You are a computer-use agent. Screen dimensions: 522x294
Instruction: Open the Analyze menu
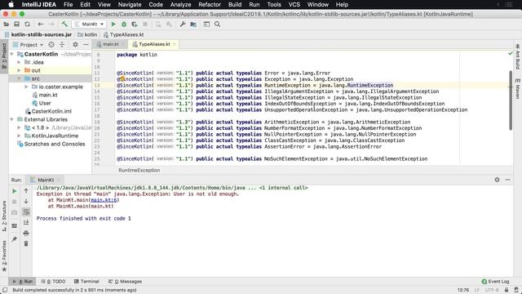pos(180,5)
